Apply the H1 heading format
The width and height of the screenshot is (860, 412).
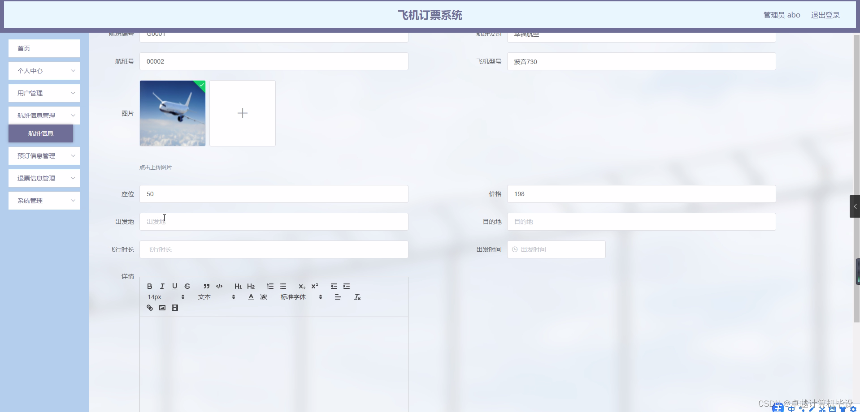point(238,286)
